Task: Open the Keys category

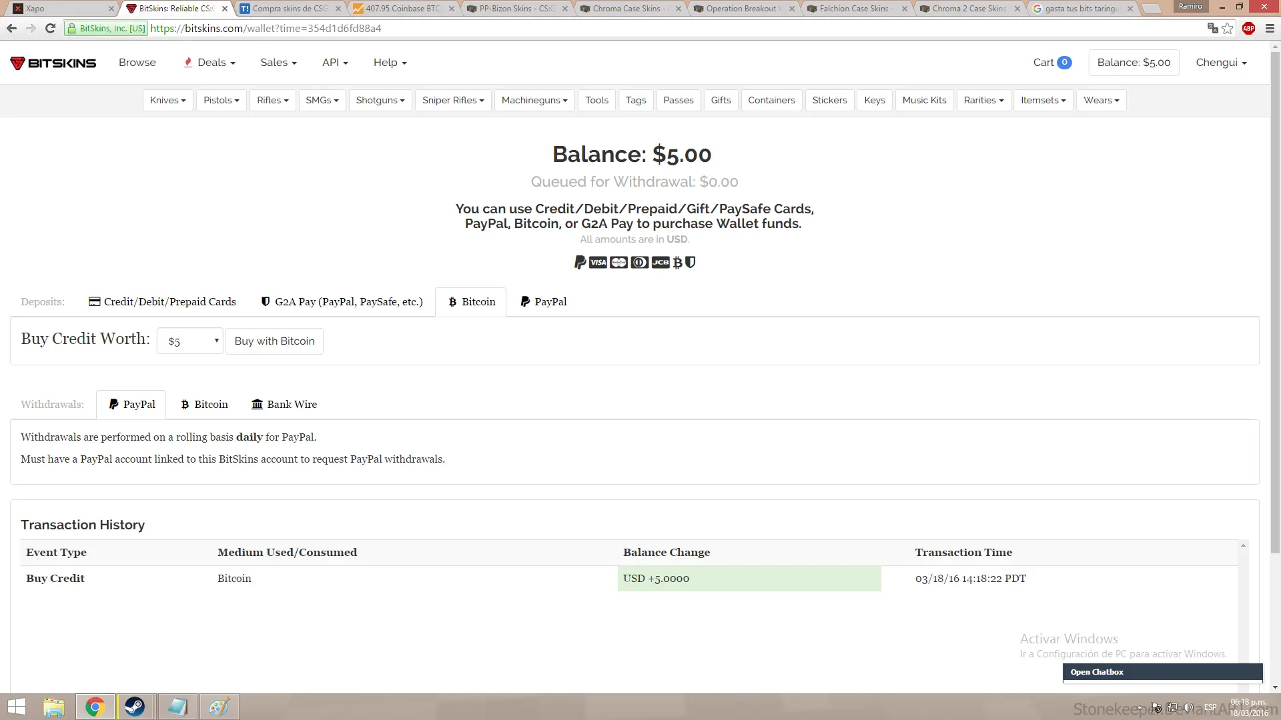Action: (875, 100)
